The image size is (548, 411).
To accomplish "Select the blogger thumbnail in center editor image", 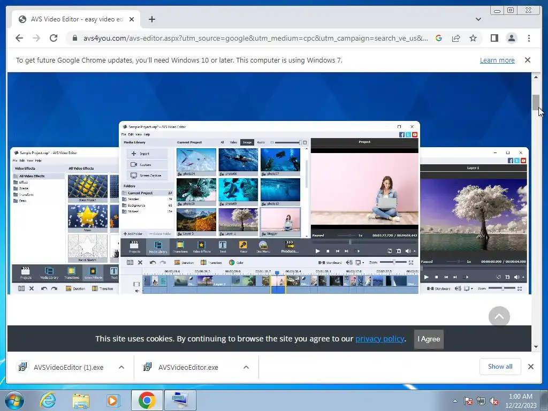I will pos(280,222).
